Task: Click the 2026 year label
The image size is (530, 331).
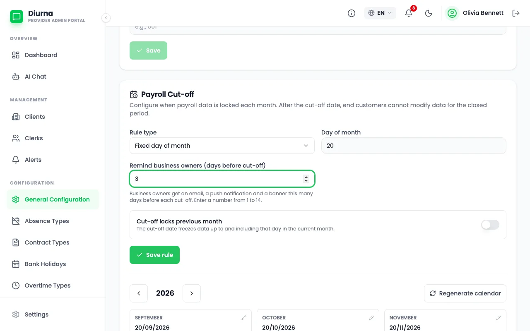Action: 165,293
